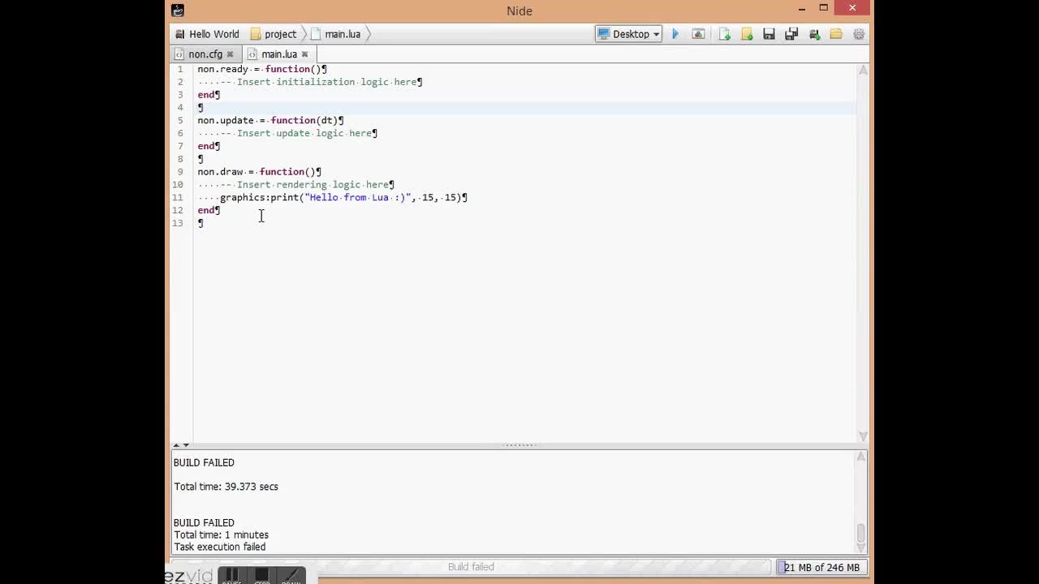Click the memory usage bar 21 MB of 246 MB
Screen dimensions: 1039x584
821,567
